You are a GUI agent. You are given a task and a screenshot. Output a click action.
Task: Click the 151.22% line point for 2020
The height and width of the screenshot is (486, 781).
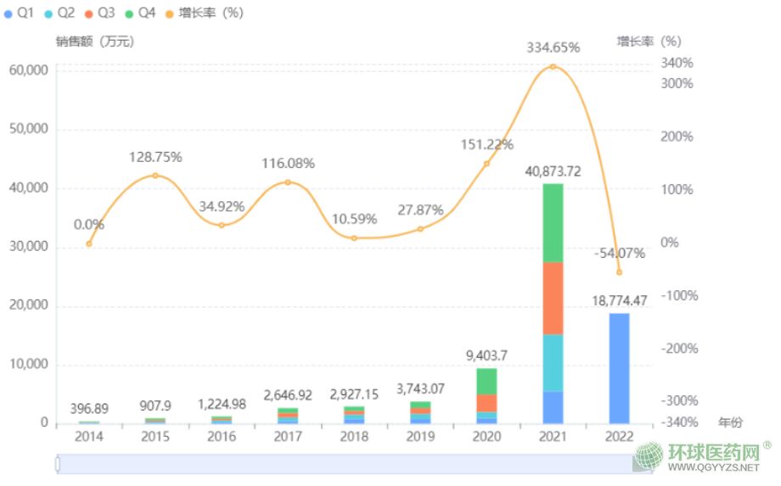[x=486, y=164]
